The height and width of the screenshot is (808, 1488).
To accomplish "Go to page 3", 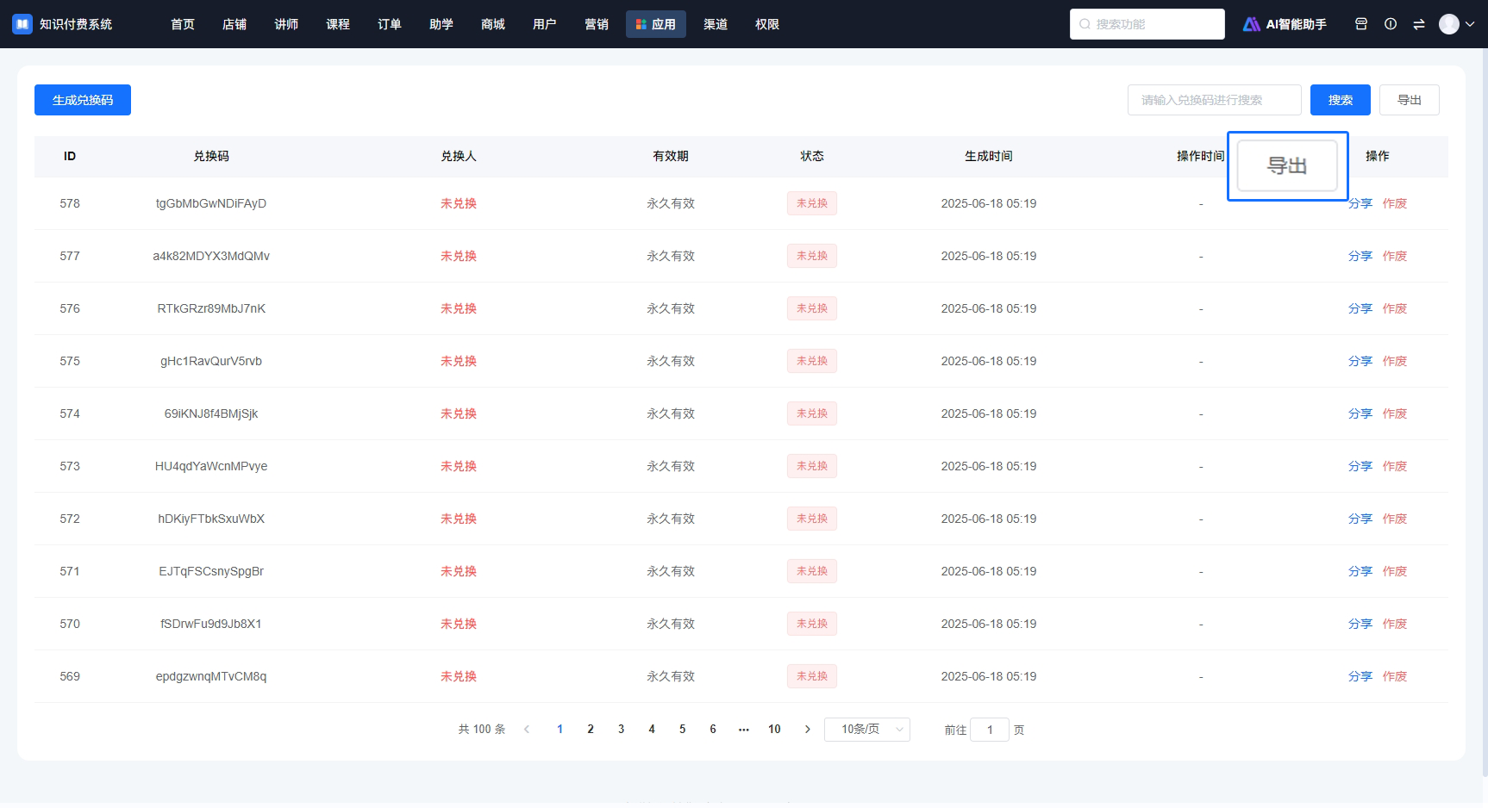I will click(x=621, y=730).
